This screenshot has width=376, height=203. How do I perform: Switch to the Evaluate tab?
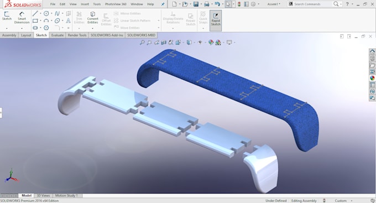point(58,35)
